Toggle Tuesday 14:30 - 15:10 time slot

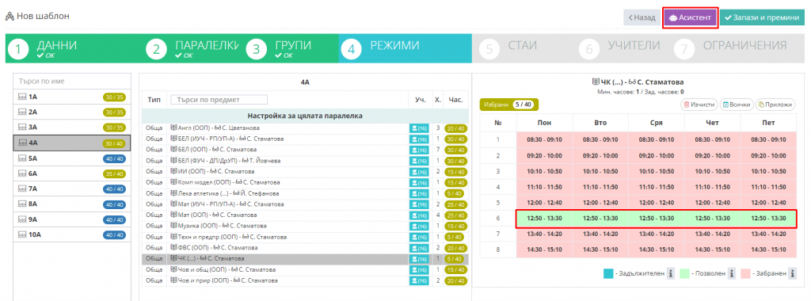tap(600, 250)
